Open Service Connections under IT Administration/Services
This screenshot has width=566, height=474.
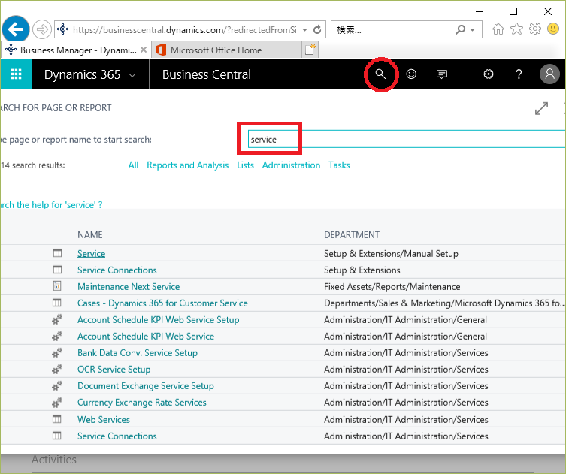tap(117, 436)
